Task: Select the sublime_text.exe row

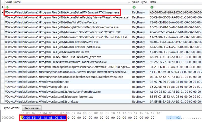Action: point(101,57)
